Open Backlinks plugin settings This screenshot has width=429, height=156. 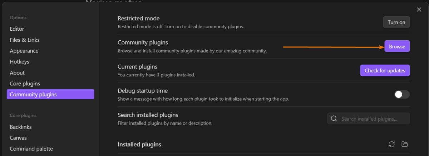point(21,127)
